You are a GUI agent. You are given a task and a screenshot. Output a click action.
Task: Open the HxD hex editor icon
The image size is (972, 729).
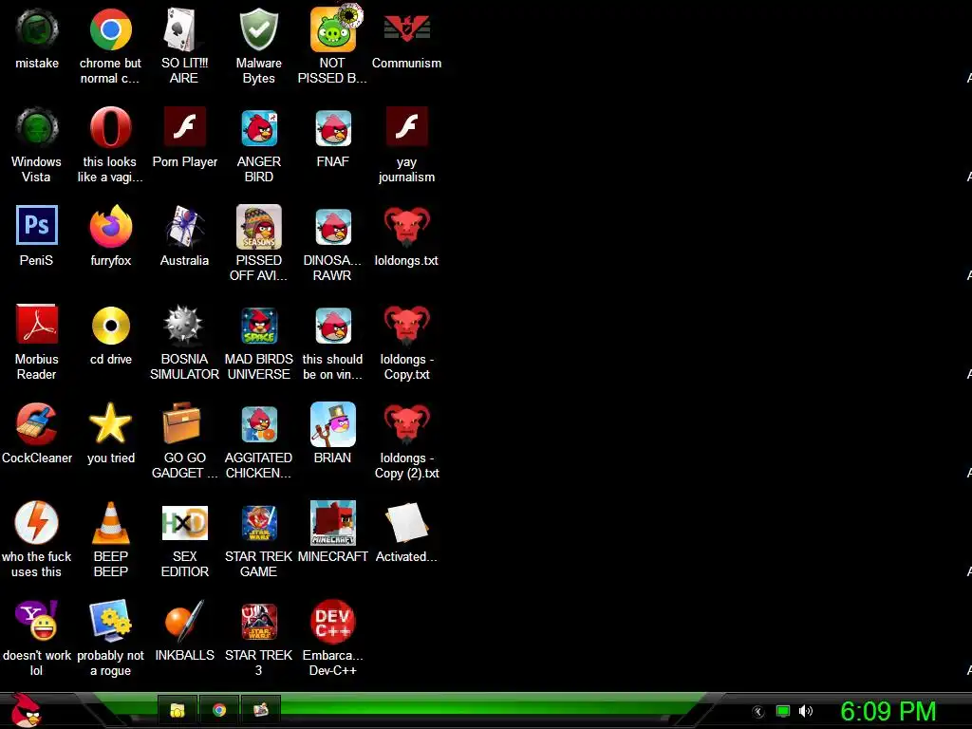184,523
